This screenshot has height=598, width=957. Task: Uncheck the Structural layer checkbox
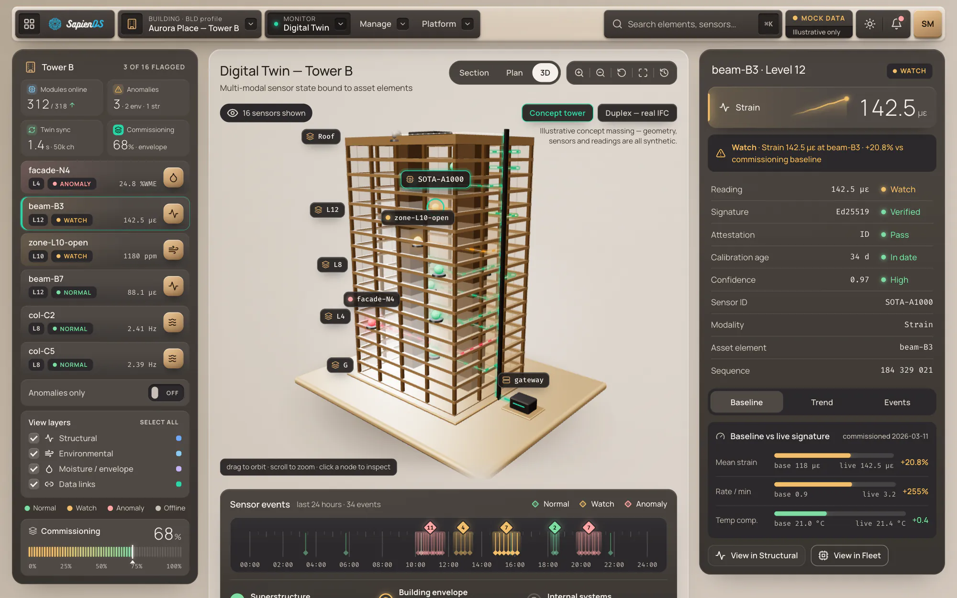(34, 438)
